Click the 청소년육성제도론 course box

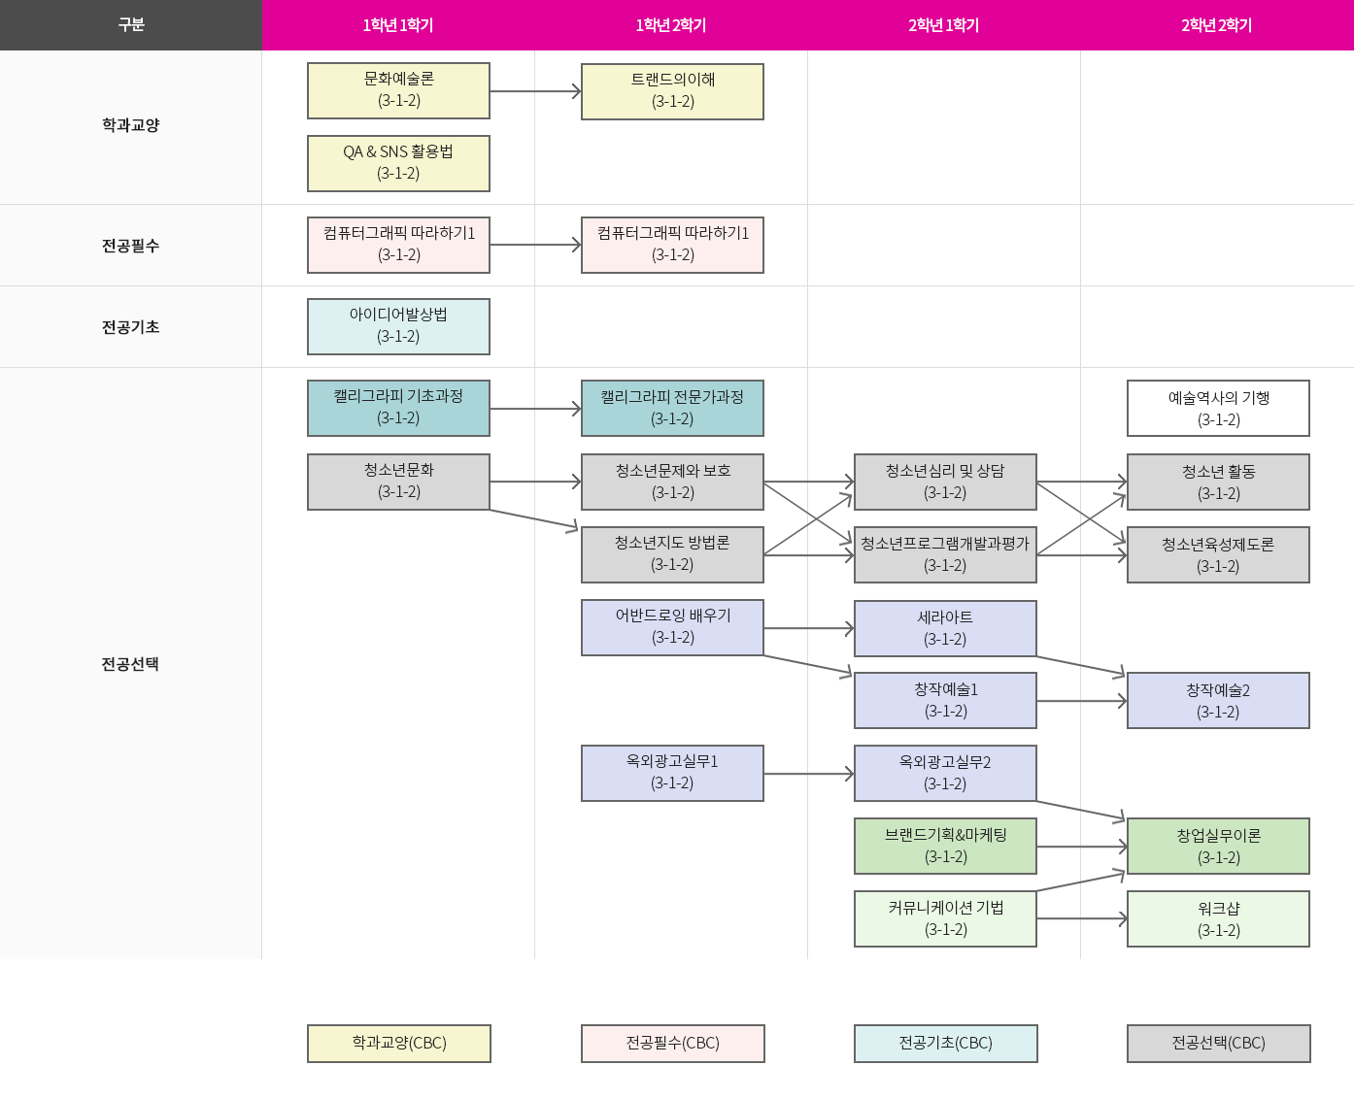coord(1218,554)
